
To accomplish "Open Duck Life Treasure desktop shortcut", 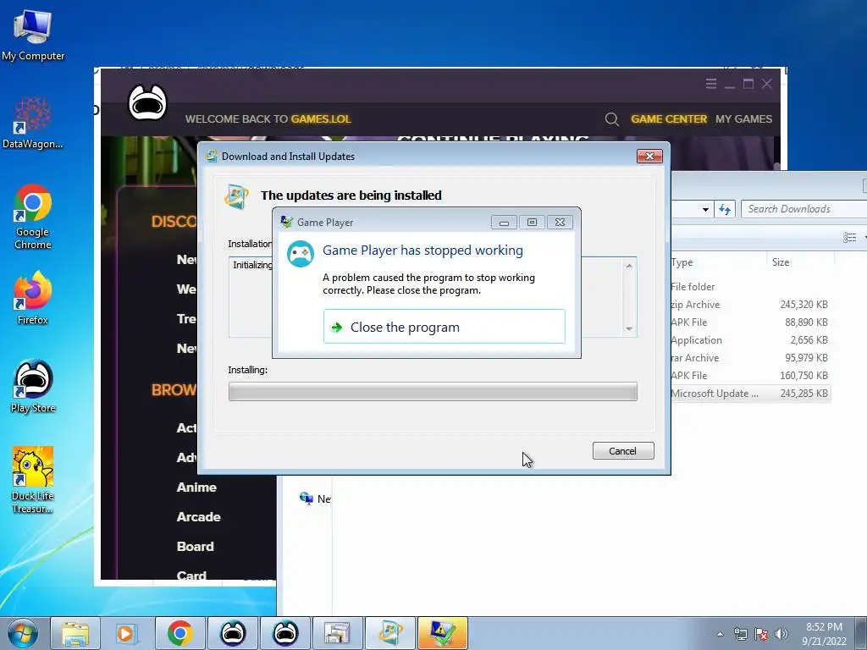I will [x=33, y=480].
